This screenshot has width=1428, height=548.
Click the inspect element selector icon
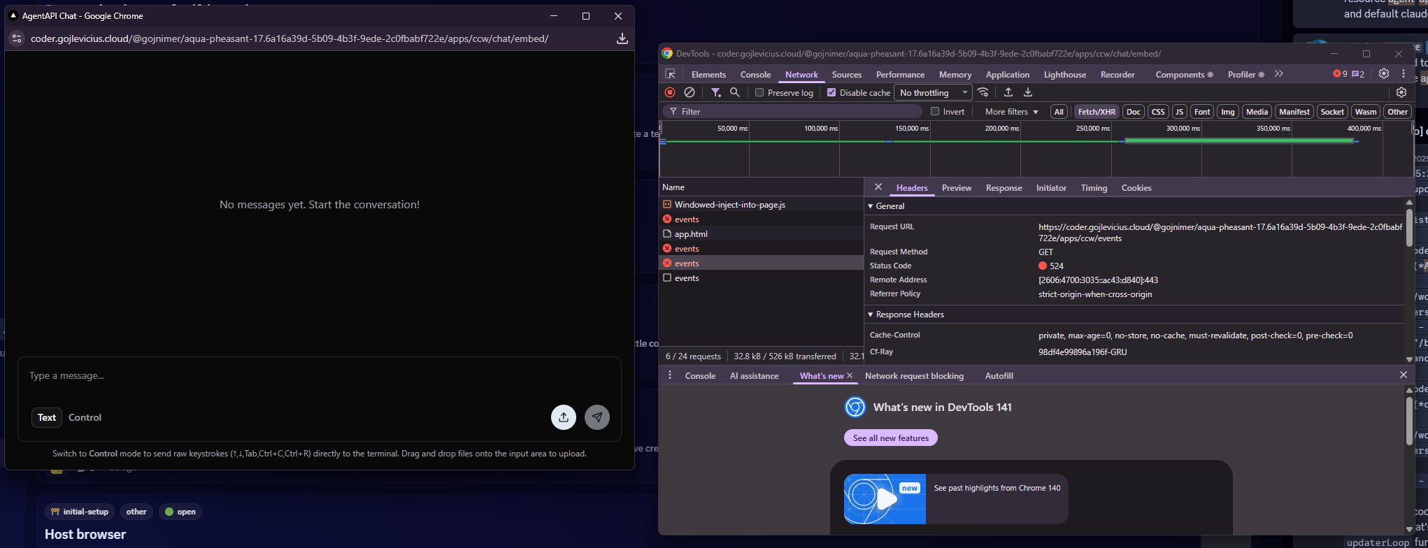[x=670, y=74]
